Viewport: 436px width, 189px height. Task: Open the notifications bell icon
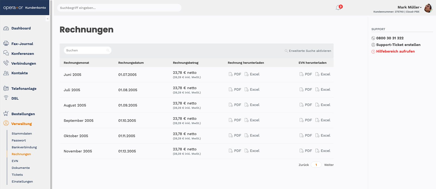[x=338, y=8]
